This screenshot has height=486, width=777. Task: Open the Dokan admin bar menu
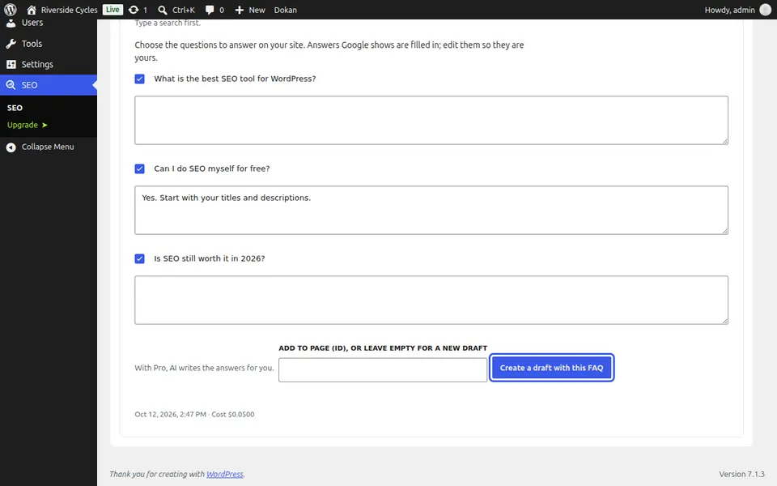click(286, 10)
